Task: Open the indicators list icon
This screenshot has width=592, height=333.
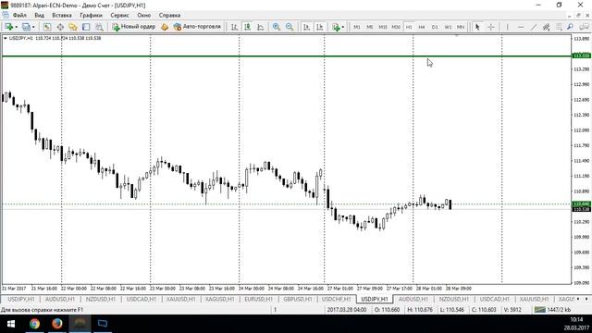Action: [x=336, y=27]
